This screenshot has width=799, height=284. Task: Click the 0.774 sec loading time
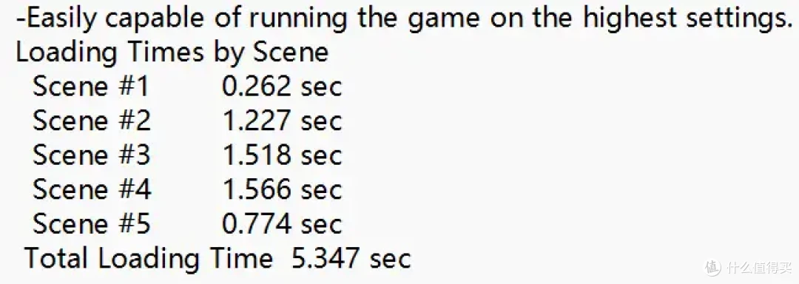tap(281, 224)
